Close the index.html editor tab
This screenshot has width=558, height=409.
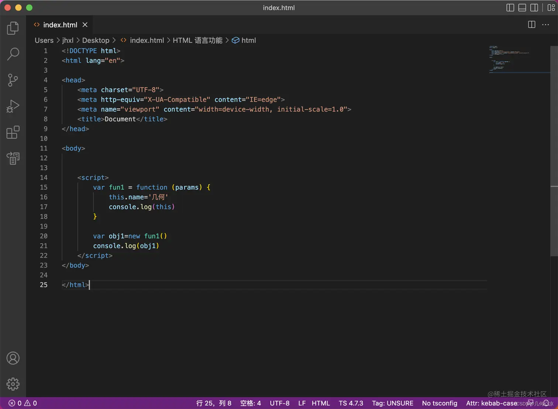click(85, 25)
